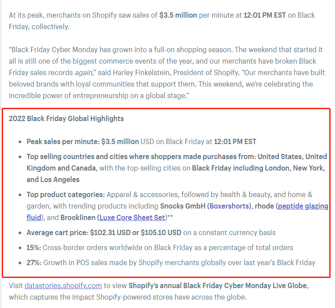The width and height of the screenshot is (335, 308).
Task: Open the Boxershorts product link
Action: 229,206
